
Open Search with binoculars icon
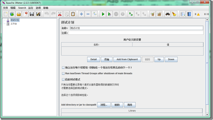(168, 14)
